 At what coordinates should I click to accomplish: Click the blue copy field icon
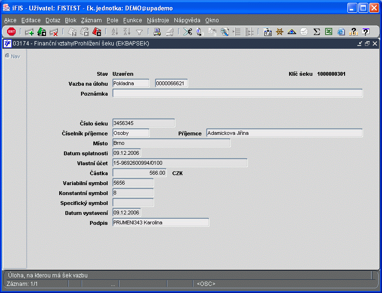[200, 32]
